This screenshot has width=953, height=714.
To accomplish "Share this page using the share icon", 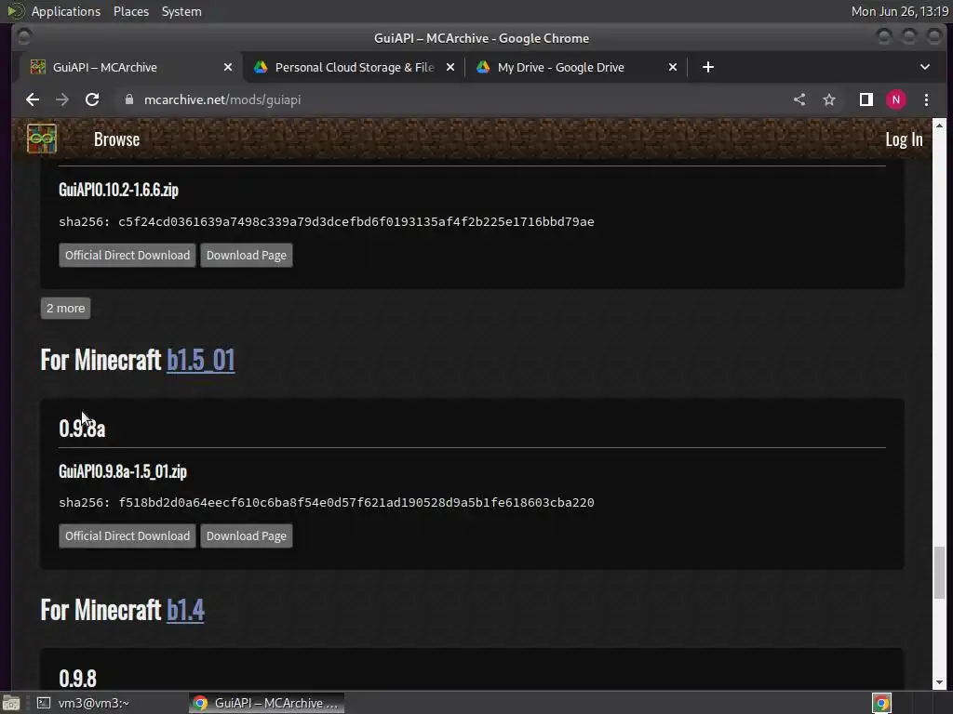I will 799,99.
